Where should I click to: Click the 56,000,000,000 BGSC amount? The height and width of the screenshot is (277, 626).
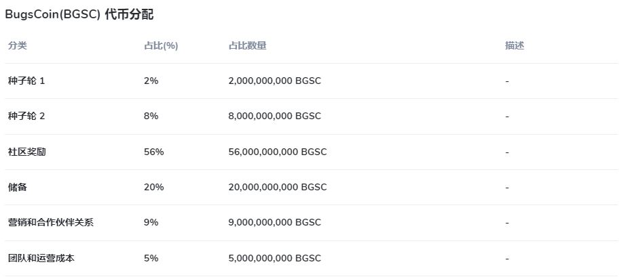[278, 152]
